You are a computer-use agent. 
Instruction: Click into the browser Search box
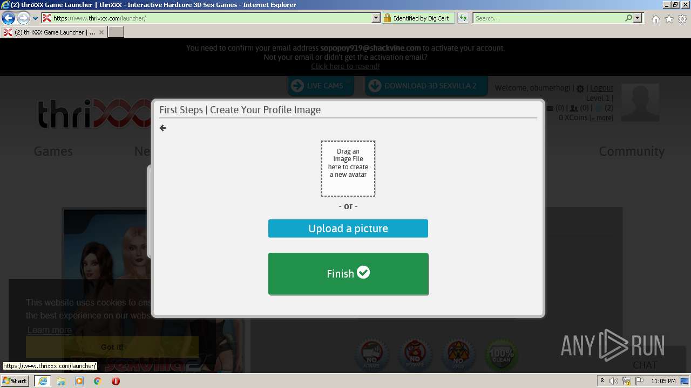(x=548, y=18)
